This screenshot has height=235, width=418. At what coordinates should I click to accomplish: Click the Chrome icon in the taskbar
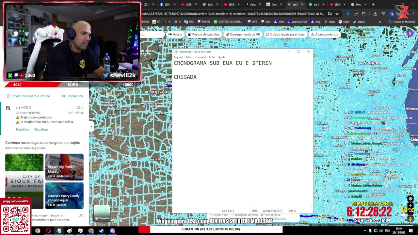38,231
